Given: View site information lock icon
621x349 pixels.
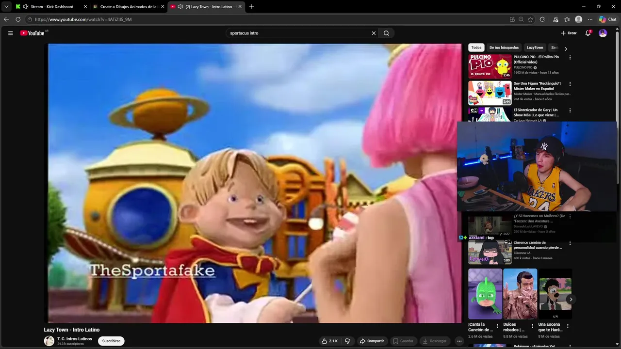Looking at the screenshot, I should coord(30,19).
